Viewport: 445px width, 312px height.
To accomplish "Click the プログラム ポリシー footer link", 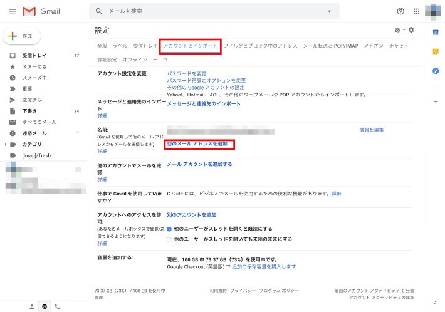I will point(279,291).
